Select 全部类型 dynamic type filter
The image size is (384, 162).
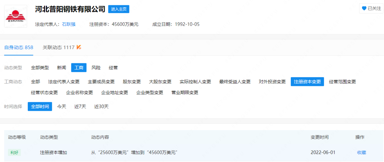pos(40,68)
